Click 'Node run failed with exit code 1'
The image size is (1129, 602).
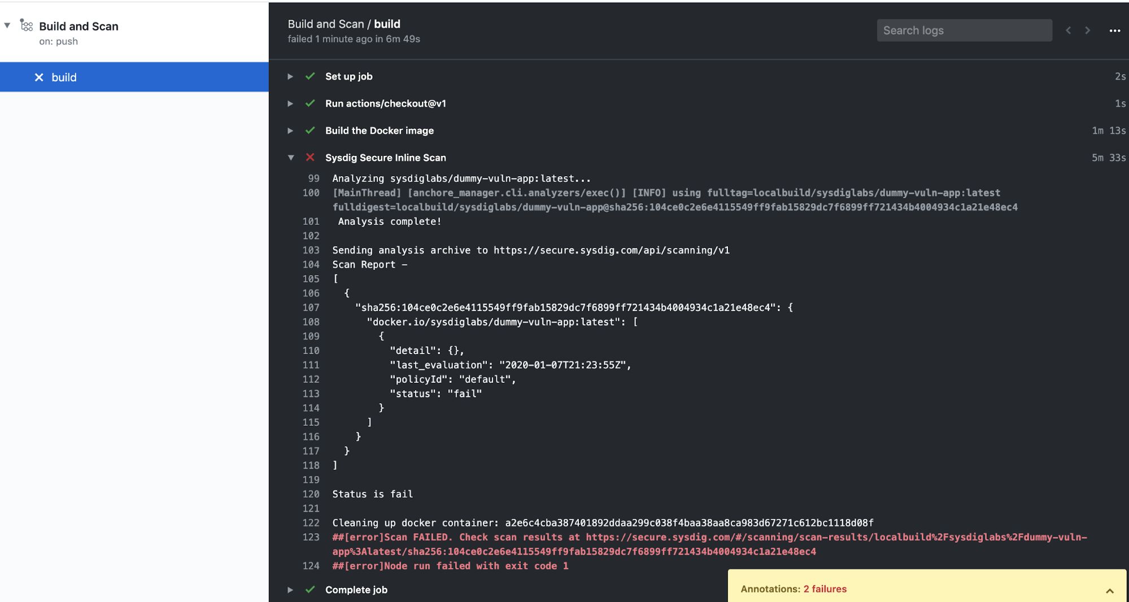(476, 566)
